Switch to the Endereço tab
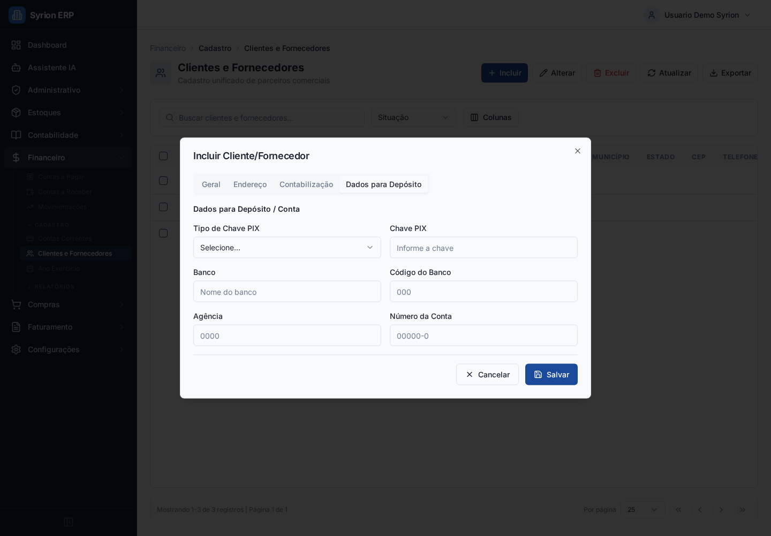Viewport: 771px width, 536px height. [x=250, y=184]
